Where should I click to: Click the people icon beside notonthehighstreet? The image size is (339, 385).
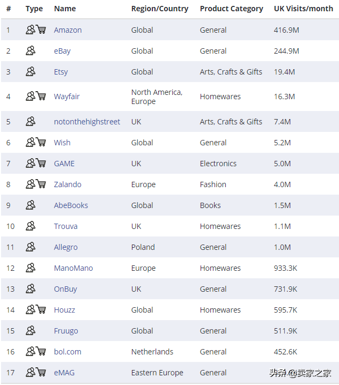[x=31, y=121]
